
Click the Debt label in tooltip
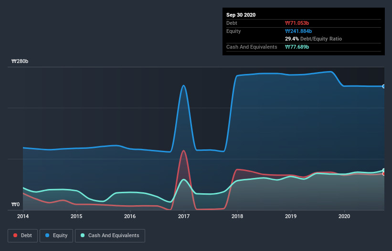pyautogui.click(x=232, y=23)
